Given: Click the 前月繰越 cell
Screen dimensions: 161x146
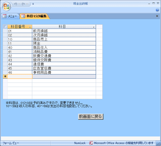Looking at the screenshot, I should [x=64, y=31].
